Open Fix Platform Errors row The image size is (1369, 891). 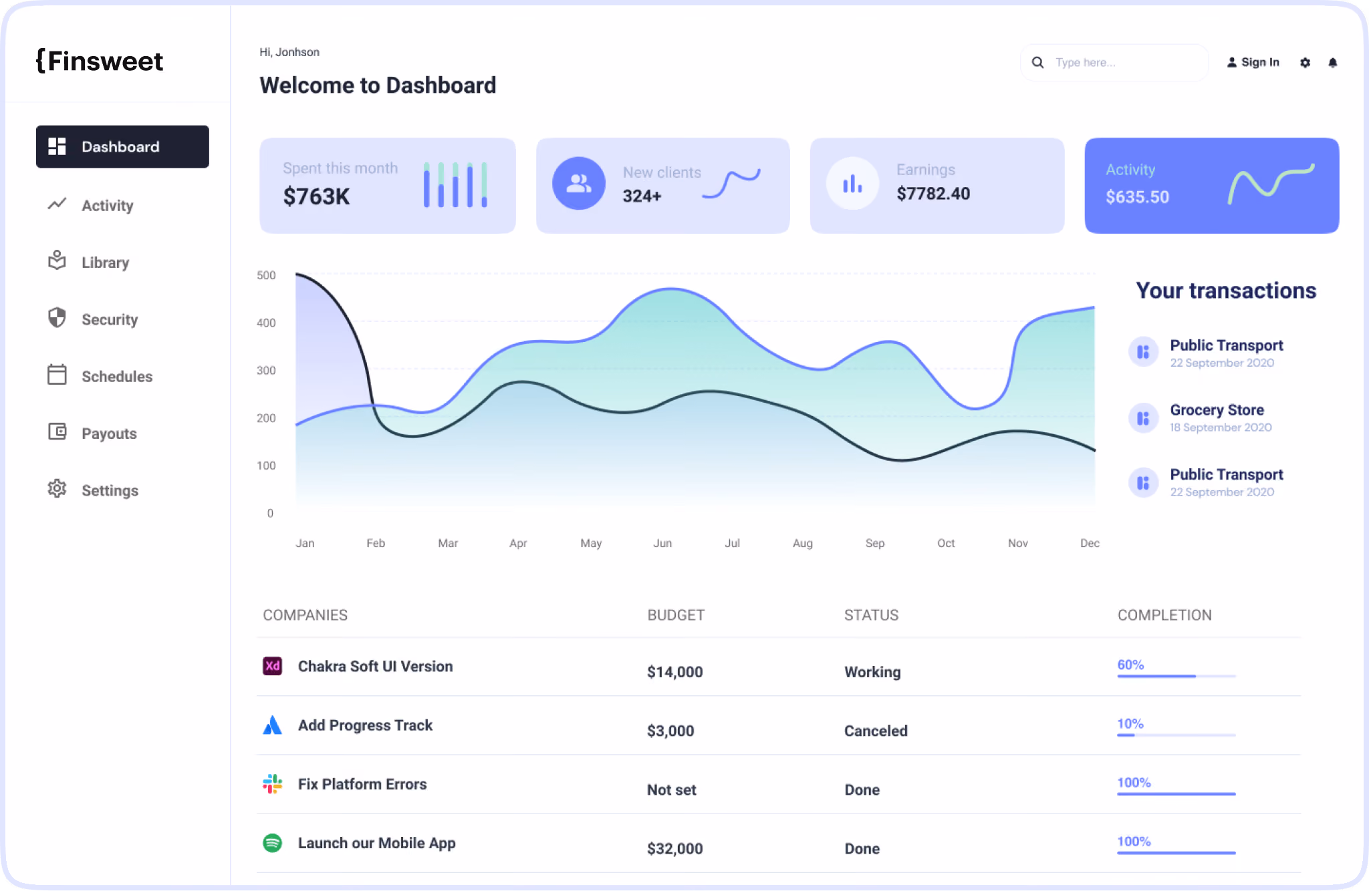click(x=779, y=784)
